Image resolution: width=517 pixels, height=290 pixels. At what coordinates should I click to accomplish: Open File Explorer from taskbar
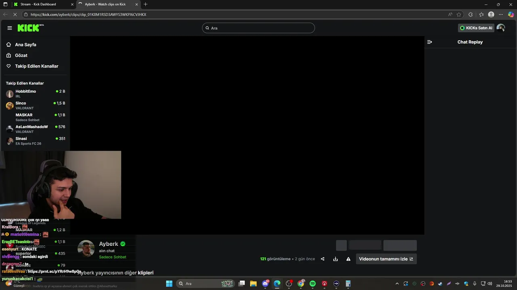(253, 284)
